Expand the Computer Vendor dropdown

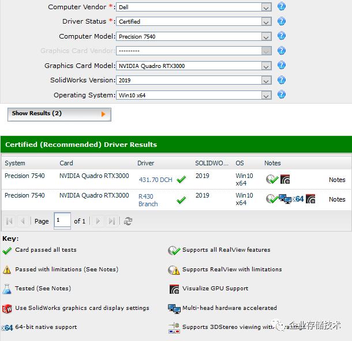266,7
